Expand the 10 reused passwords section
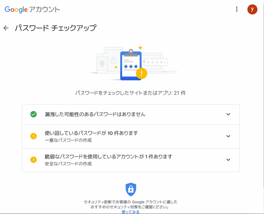 [228, 136]
